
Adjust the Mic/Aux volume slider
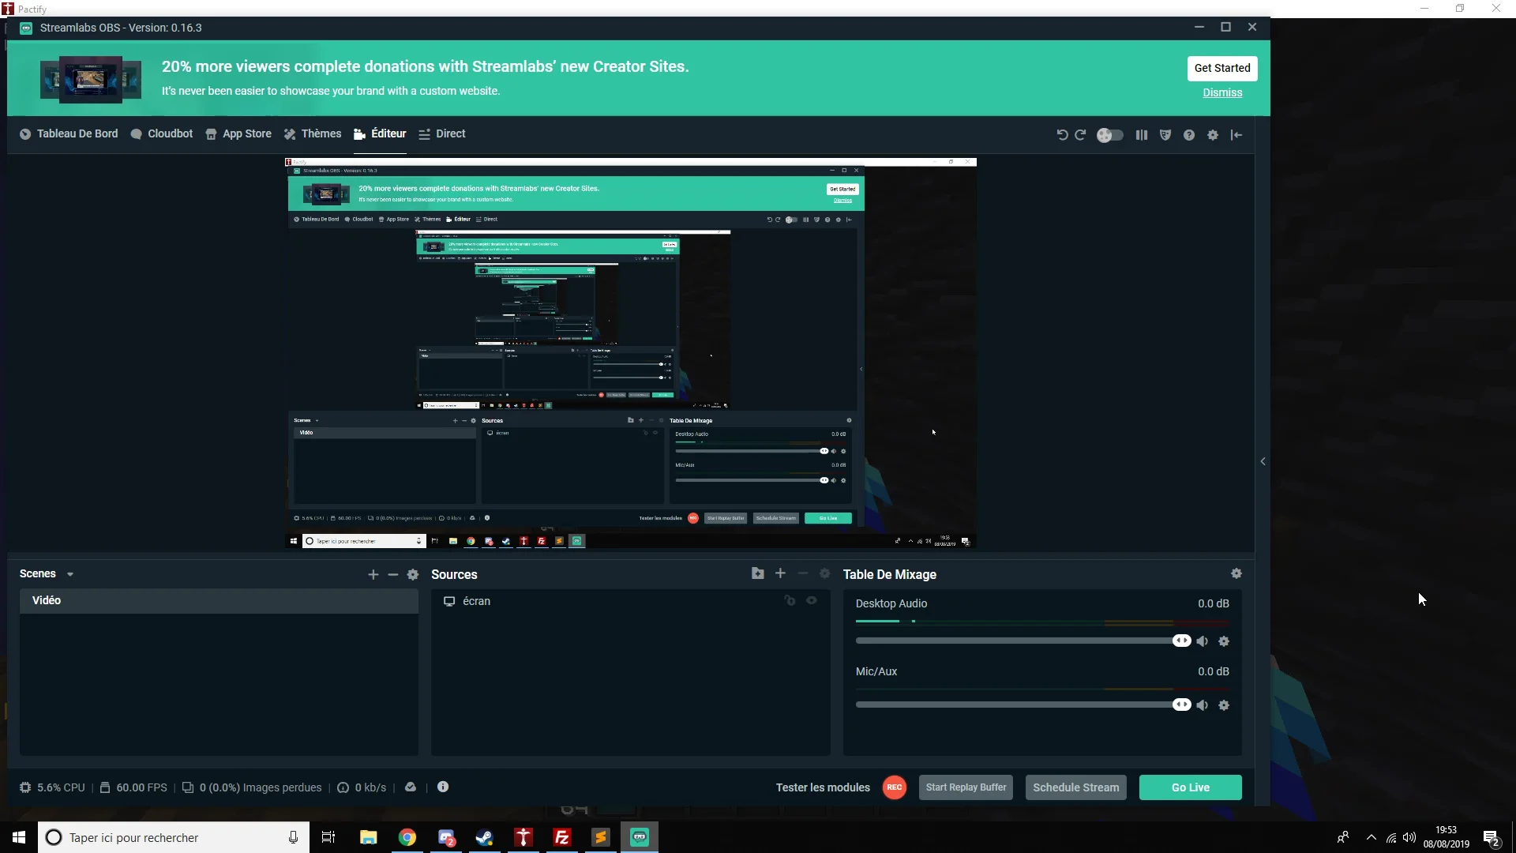tap(1023, 705)
